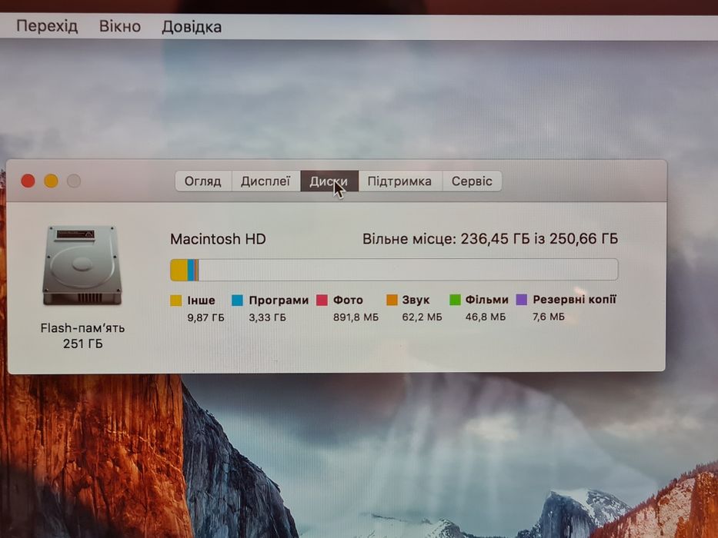718x538 pixels.
Task: Click the green Фільми color swatch
Action: [455, 300]
